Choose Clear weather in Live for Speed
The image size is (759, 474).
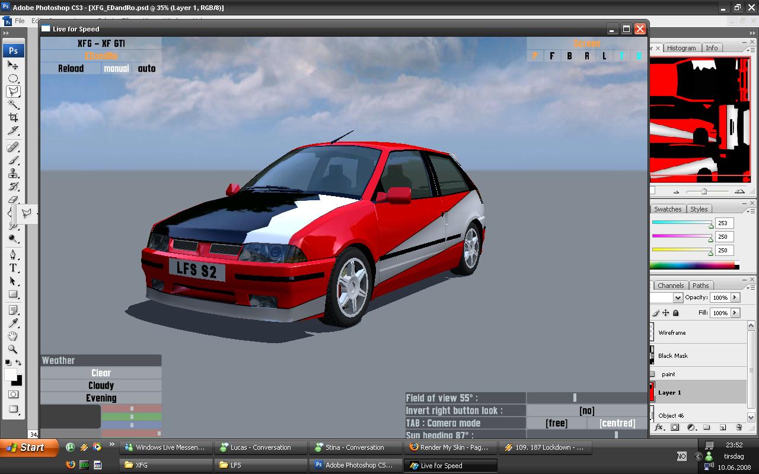coord(101,373)
